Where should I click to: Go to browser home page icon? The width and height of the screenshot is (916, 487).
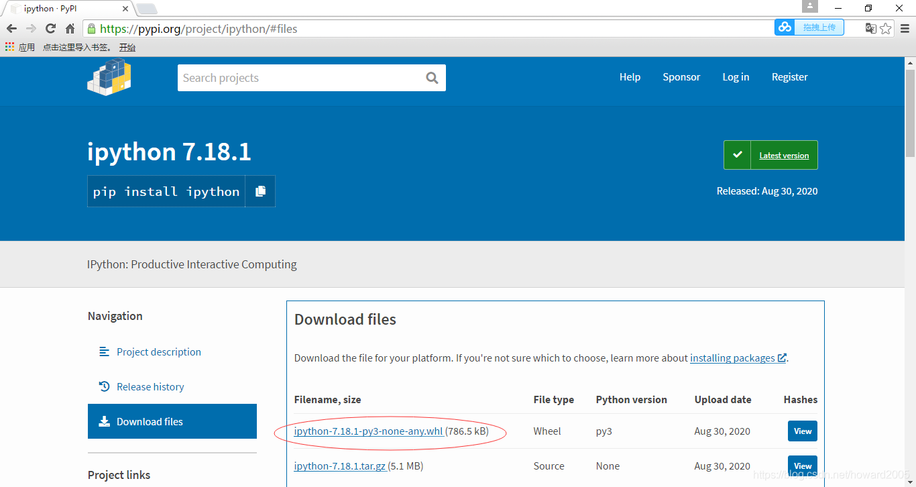70,29
